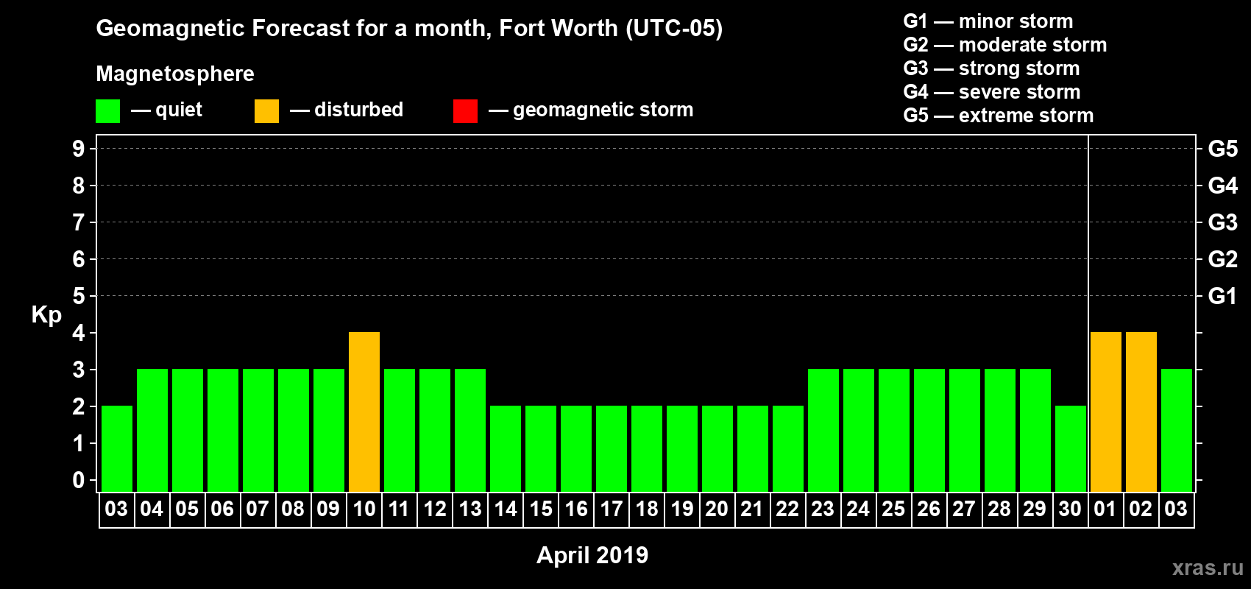The width and height of the screenshot is (1251, 589).
Task: Click the green bar above date 30
Action: tap(1071, 448)
